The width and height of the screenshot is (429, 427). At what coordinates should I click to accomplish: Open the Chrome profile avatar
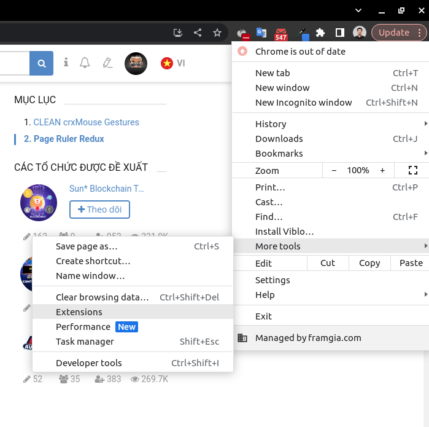(360, 33)
